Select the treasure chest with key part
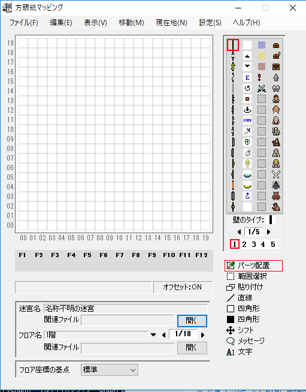Image resolution: width=306 pixels, height=392 pixels. (x=276, y=56)
